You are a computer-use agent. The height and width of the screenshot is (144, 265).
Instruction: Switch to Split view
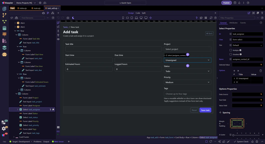(x=144, y=13)
